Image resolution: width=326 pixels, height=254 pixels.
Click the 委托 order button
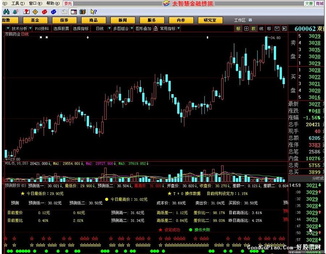(68, 4)
